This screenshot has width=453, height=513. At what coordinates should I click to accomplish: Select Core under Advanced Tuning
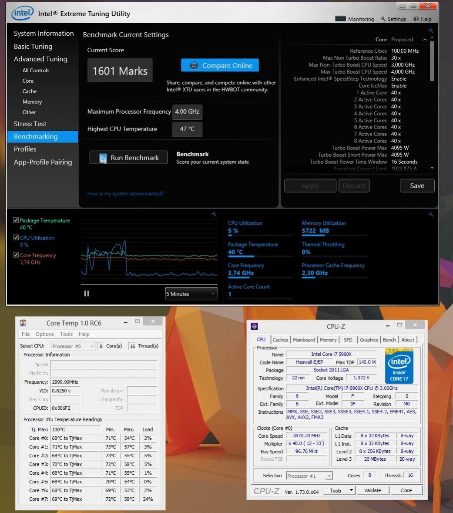pyautogui.click(x=28, y=81)
